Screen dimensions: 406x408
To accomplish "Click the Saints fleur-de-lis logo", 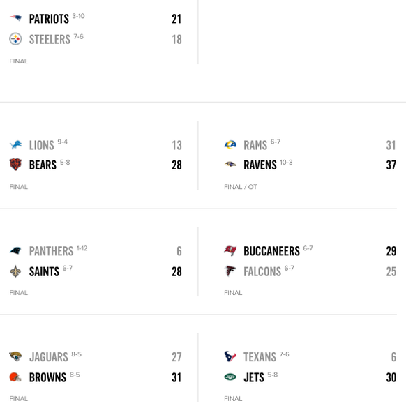I will 15,271.
